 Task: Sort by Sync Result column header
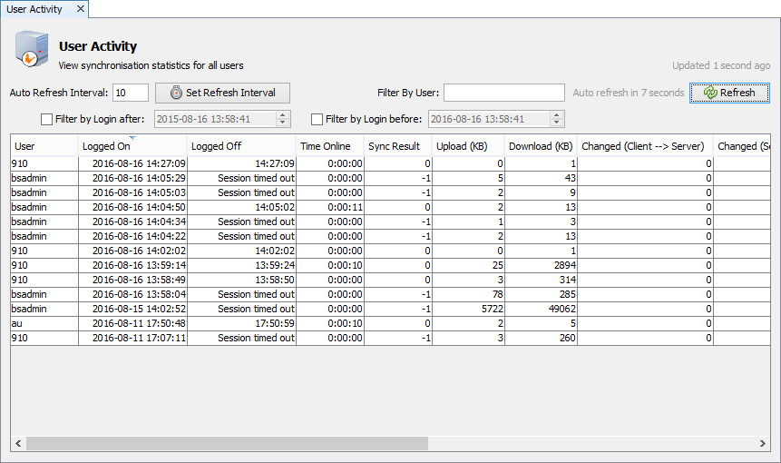coord(395,146)
